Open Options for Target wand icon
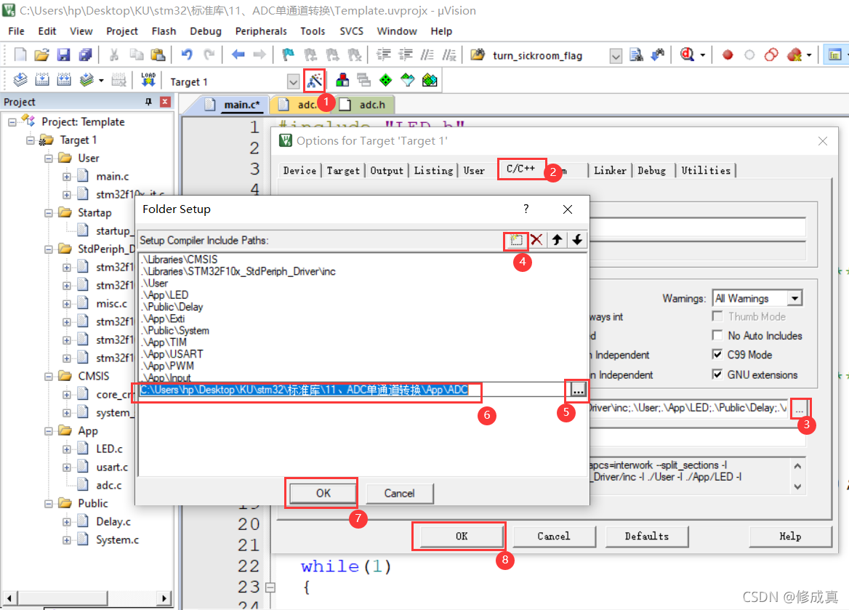Image resolution: width=849 pixels, height=610 pixels. coord(315,81)
